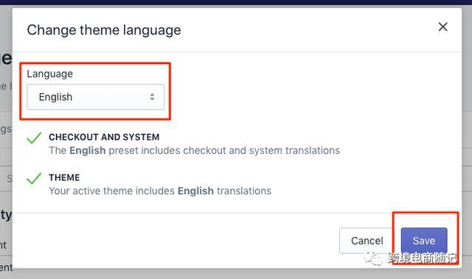The image size is (472, 279).
Task: Close the Change theme language dialog
Action: pyautogui.click(x=442, y=27)
